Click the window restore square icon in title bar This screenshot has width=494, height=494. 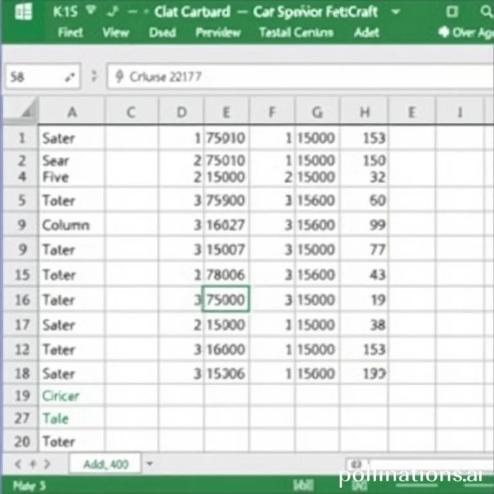[452, 12]
